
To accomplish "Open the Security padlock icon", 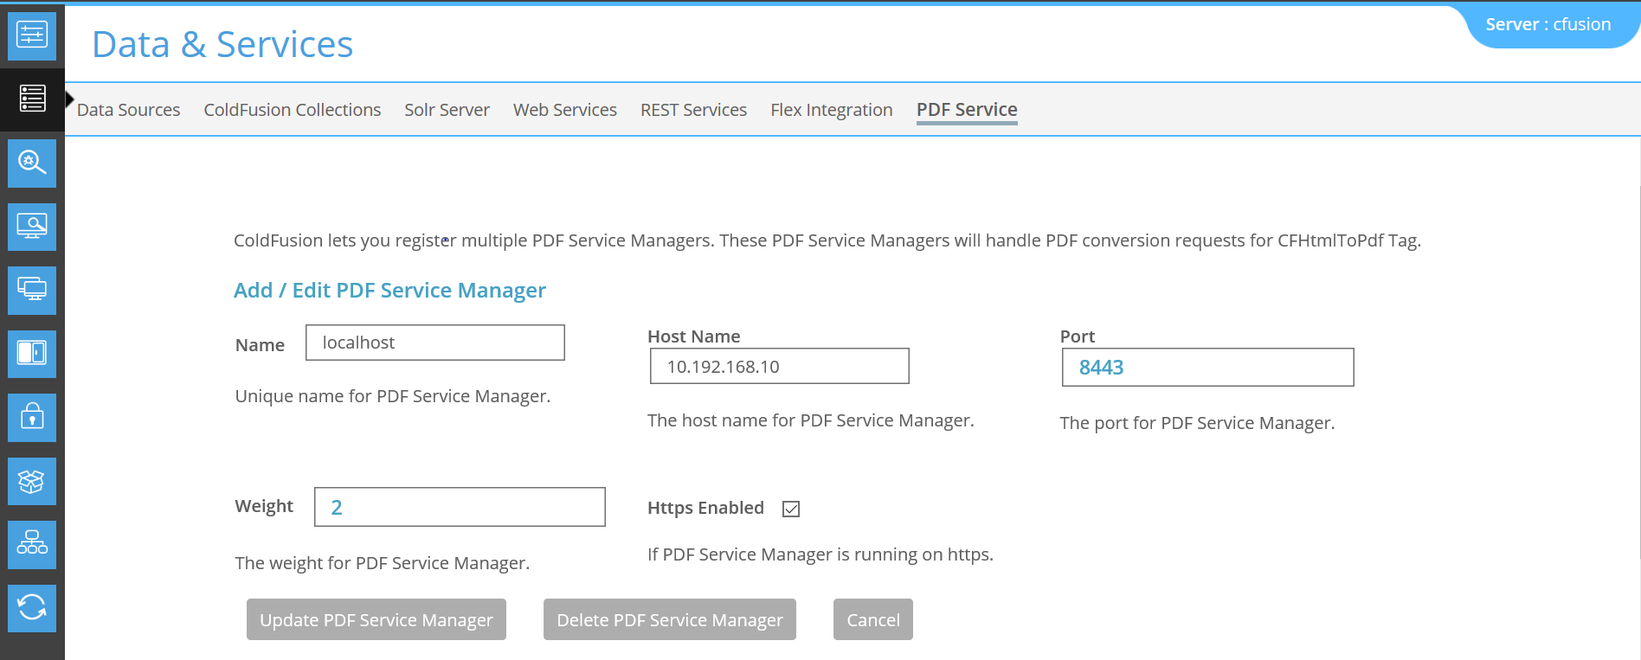I will pos(32,417).
